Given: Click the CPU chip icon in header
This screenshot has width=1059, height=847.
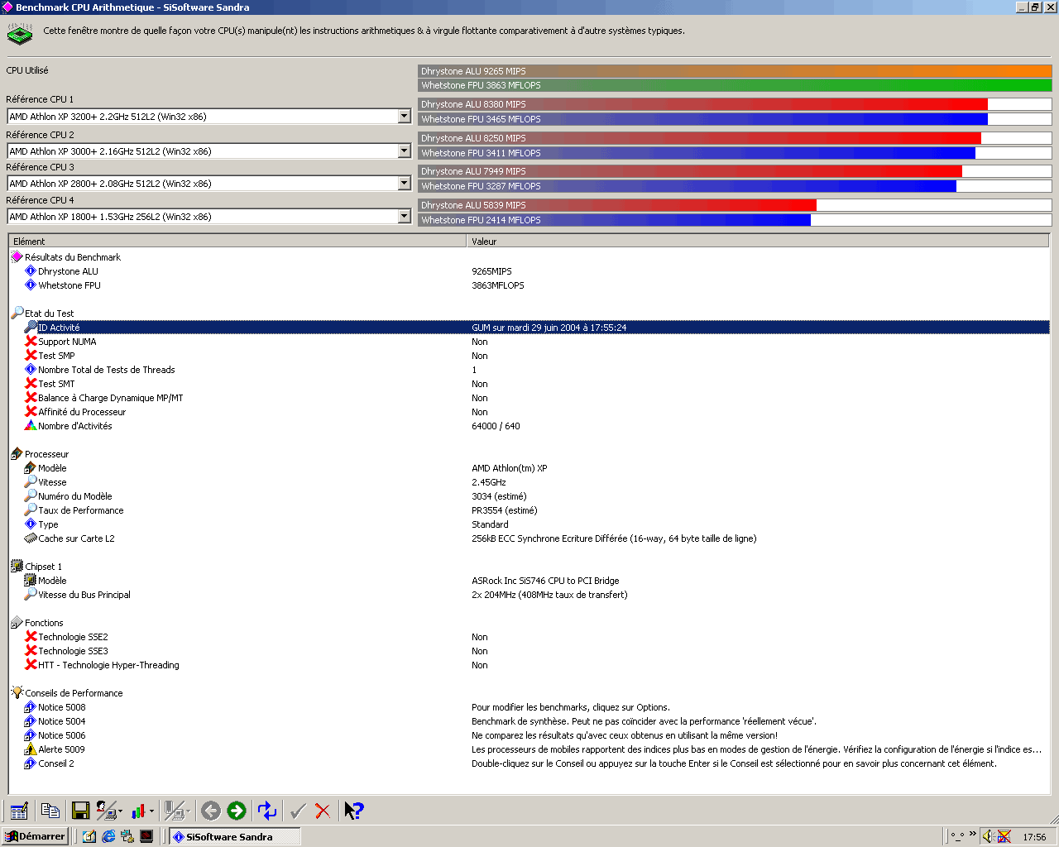Looking at the screenshot, I should 20,34.
